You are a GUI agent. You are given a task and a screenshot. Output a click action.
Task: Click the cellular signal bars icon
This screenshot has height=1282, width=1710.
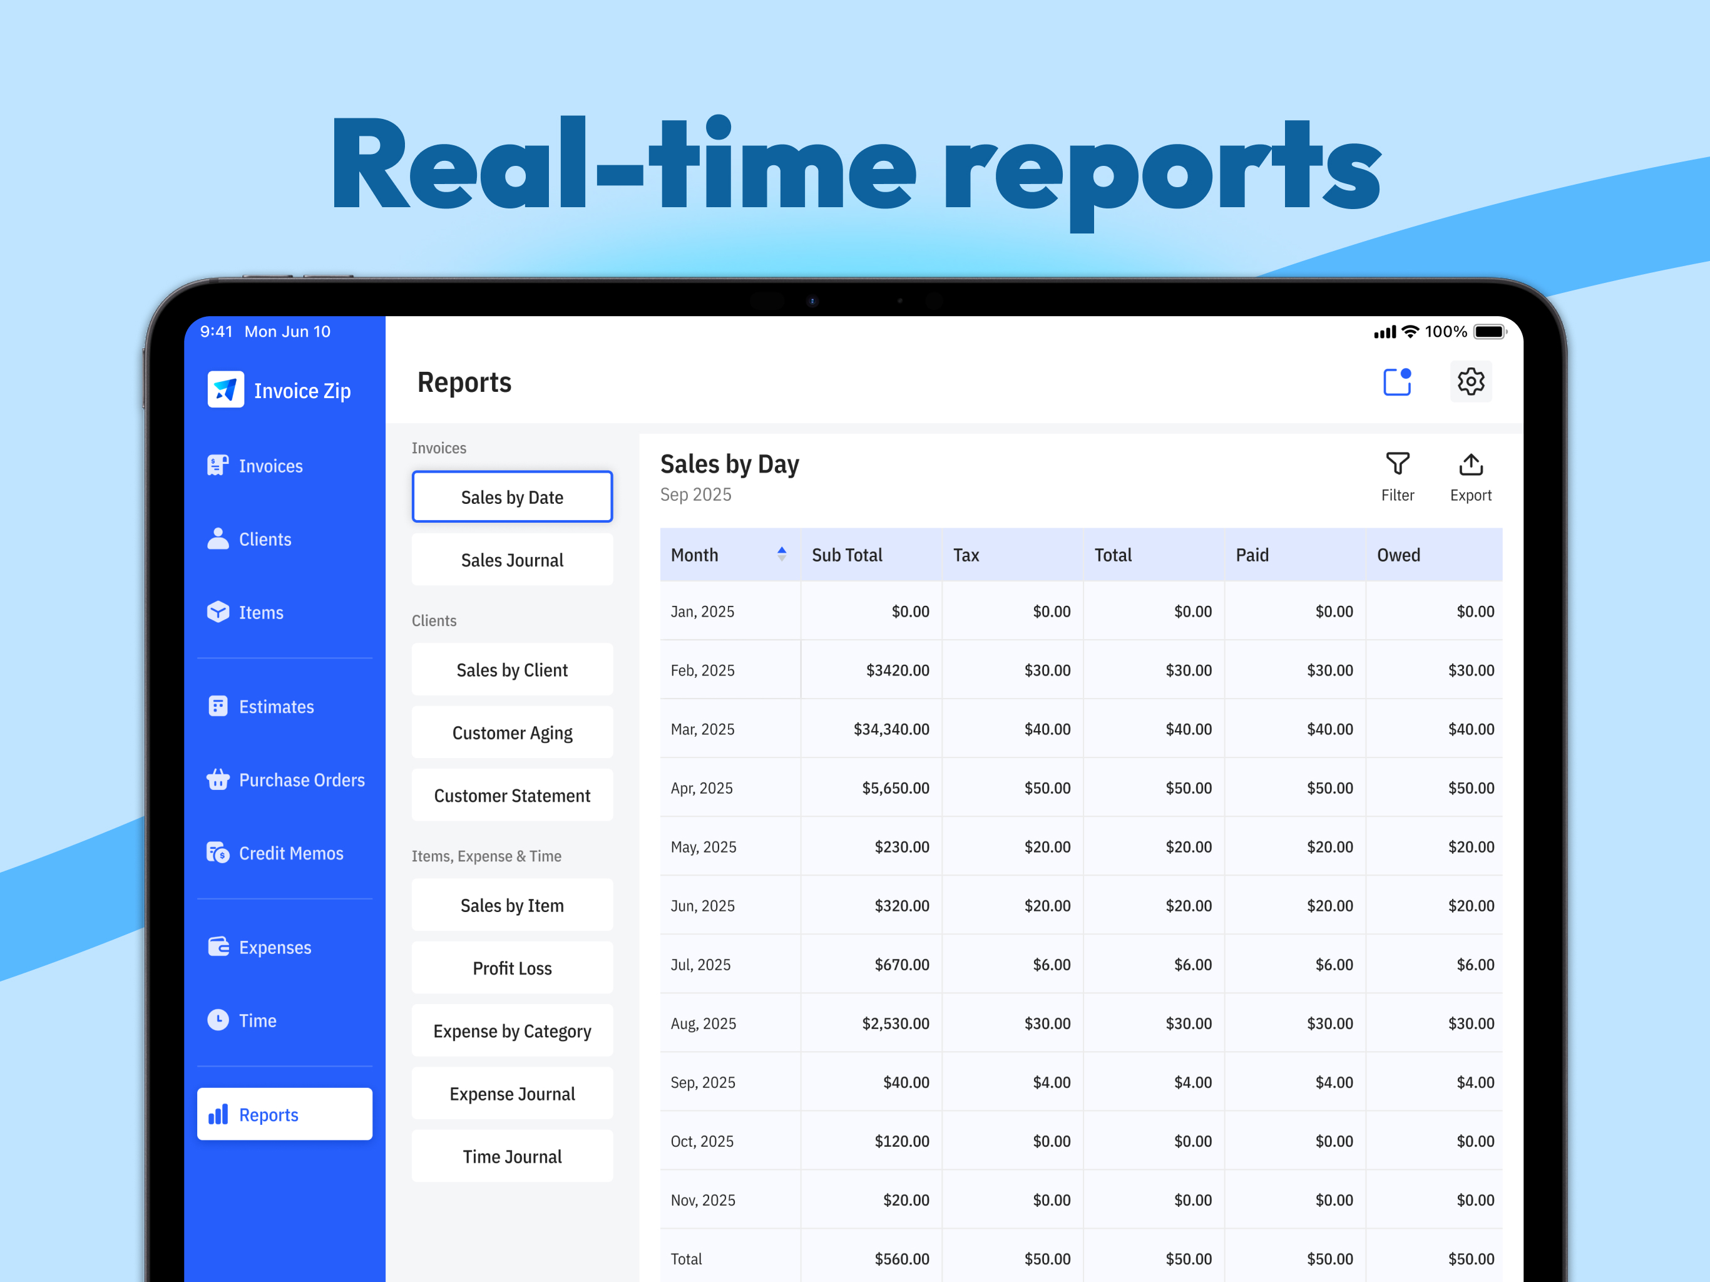1385,332
